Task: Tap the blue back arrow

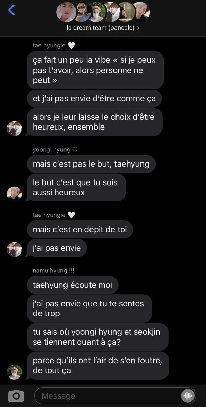Action: [x=11, y=10]
